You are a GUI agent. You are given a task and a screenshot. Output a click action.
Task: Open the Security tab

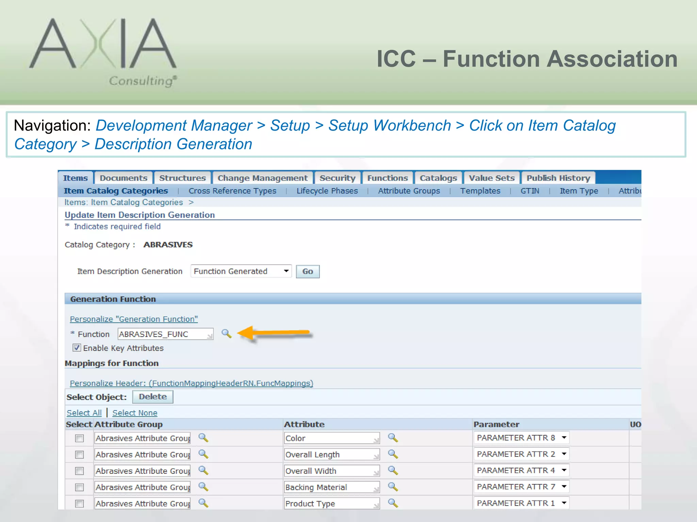coord(337,178)
